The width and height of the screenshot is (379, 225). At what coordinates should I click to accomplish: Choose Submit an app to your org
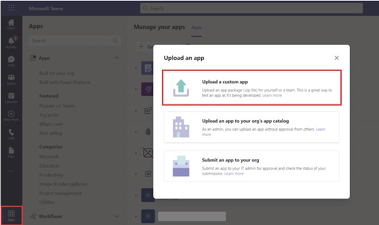251,166
